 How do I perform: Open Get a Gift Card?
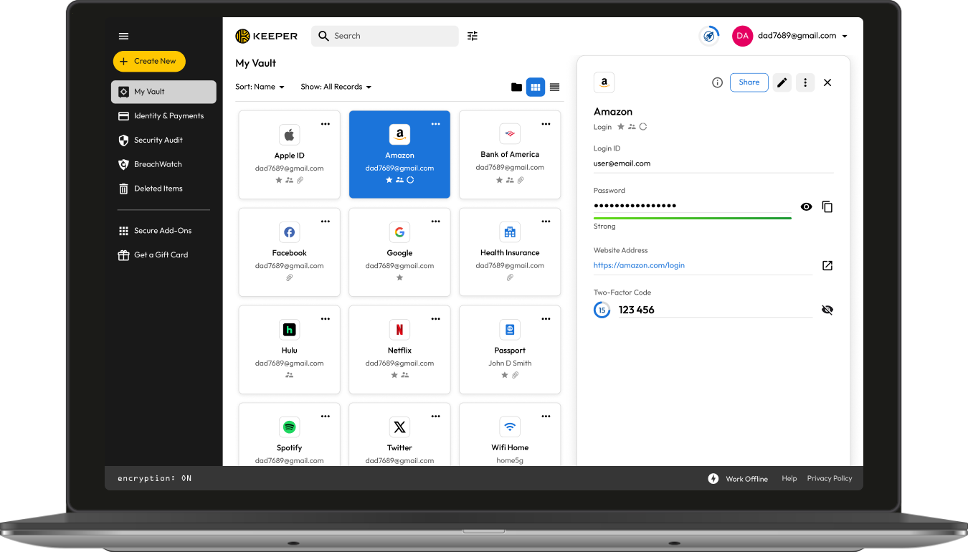[153, 255]
